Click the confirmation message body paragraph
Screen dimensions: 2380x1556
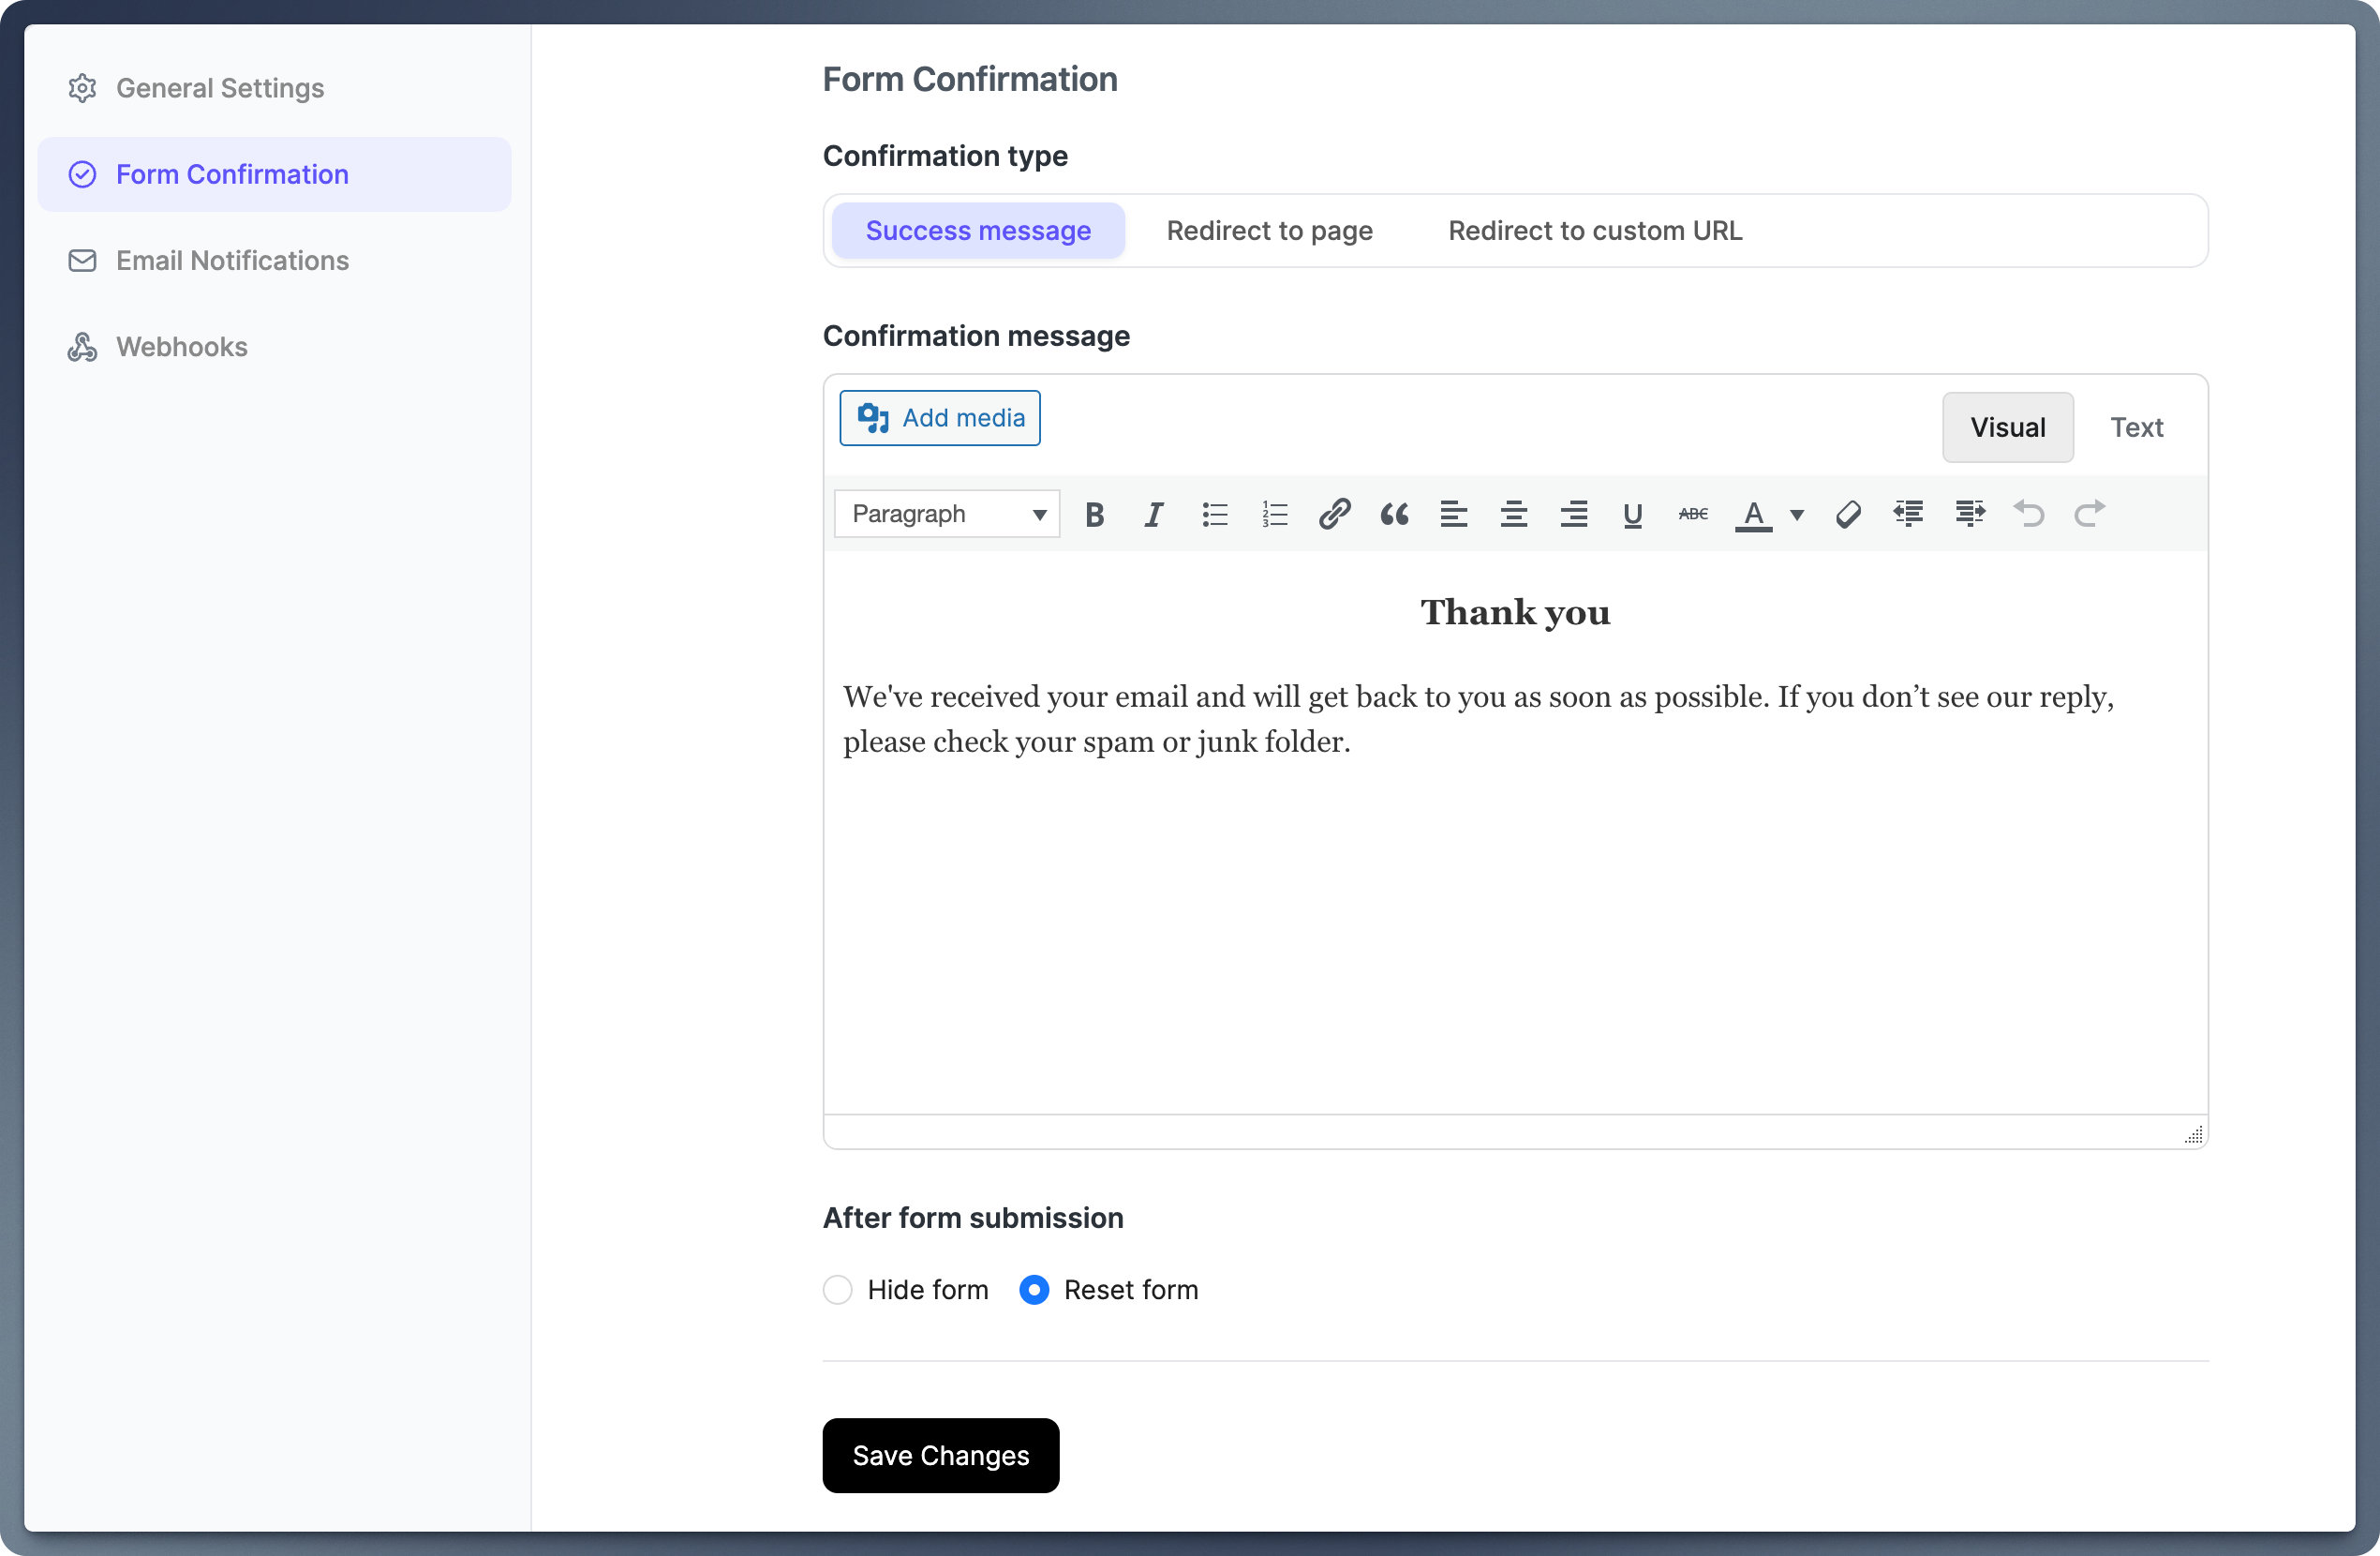click(1479, 718)
